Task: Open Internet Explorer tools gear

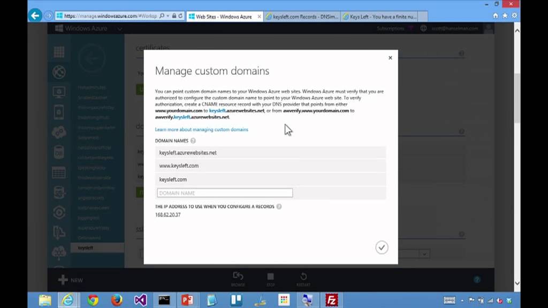Action: tap(514, 16)
